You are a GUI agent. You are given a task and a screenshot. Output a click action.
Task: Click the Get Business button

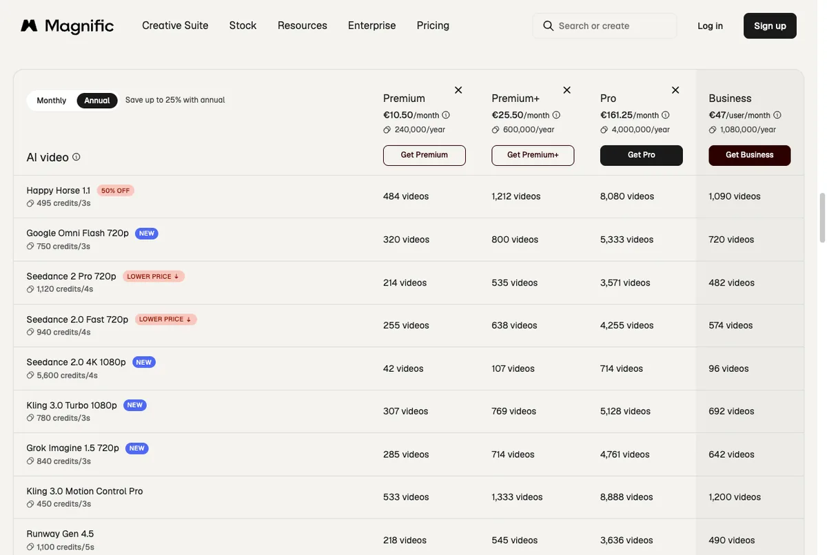click(750, 156)
